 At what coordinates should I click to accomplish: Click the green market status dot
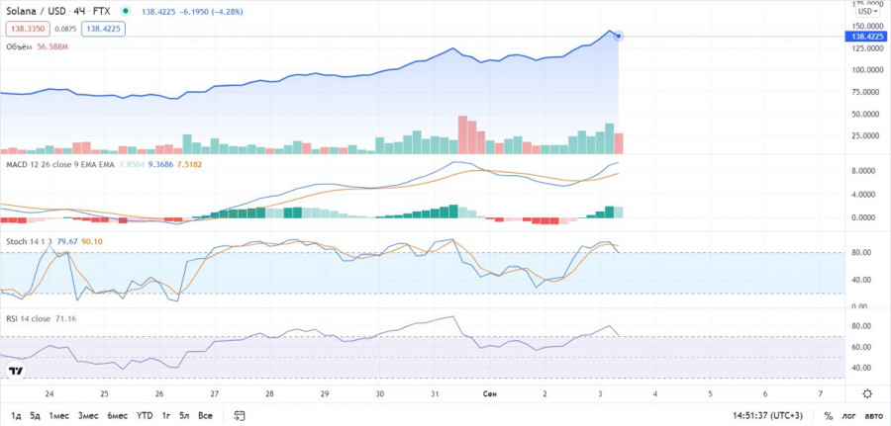pos(126,11)
